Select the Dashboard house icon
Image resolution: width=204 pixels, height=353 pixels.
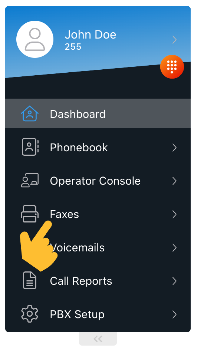tap(30, 113)
